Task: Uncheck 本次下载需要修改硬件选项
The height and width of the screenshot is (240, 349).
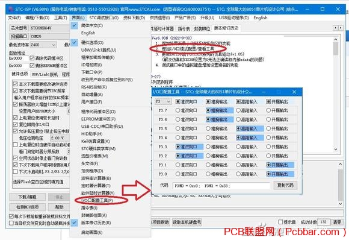Action: pyautogui.click(x=15, y=84)
